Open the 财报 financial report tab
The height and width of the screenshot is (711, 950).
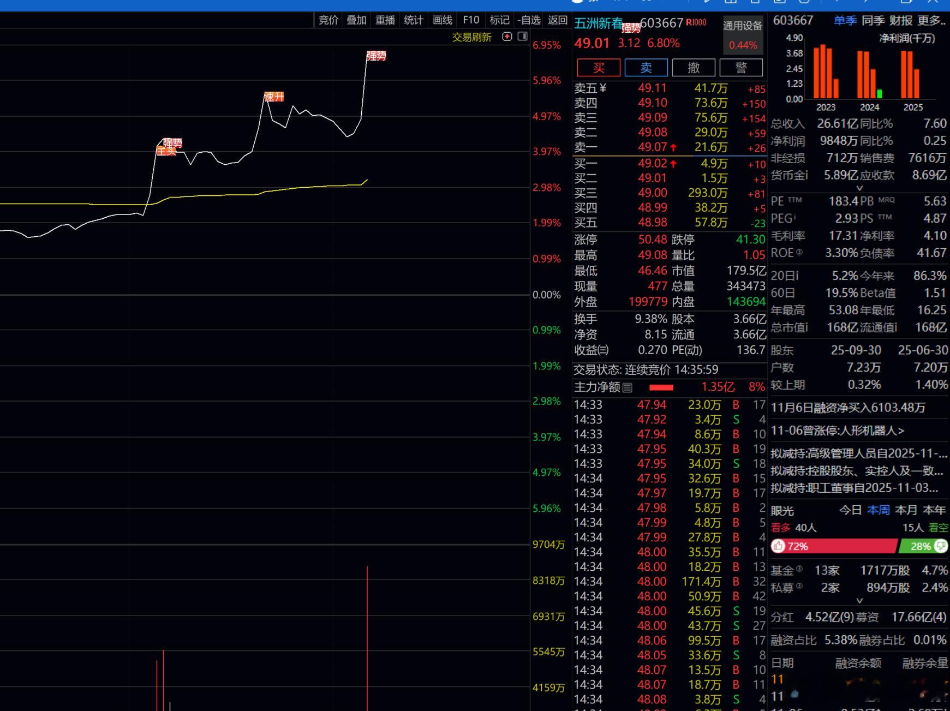pos(901,20)
